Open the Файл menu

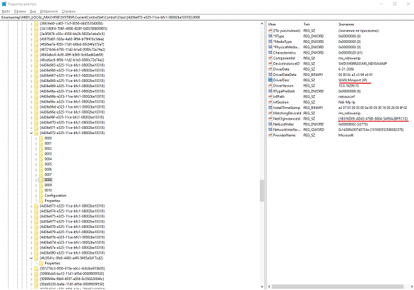click(x=6, y=11)
